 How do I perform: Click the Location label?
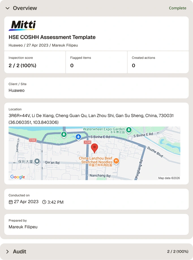15,109
